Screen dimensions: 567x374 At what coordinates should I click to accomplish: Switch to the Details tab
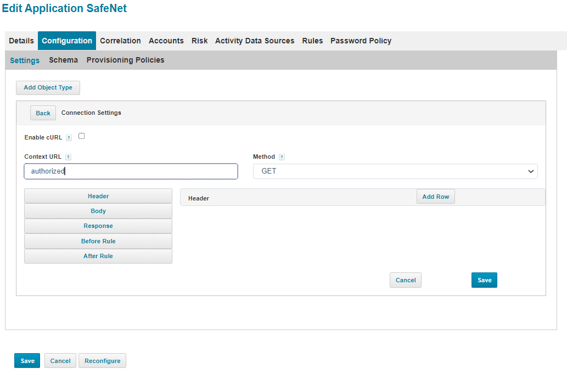pyautogui.click(x=21, y=41)
